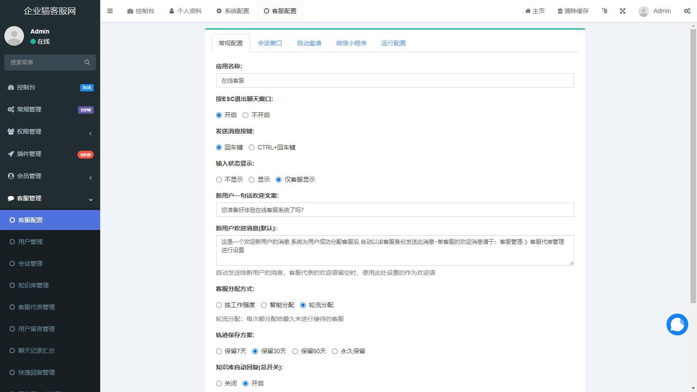697x392 pixels.
Task: Open the settings gears icon at top right
Action: pos(687,11)
